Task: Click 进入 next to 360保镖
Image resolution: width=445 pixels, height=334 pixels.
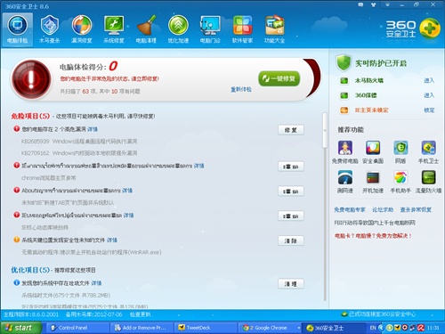Action: coord(429,95)
